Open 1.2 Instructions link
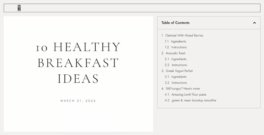The height and width of the screenshot is (135, 264). coord(179,47)
